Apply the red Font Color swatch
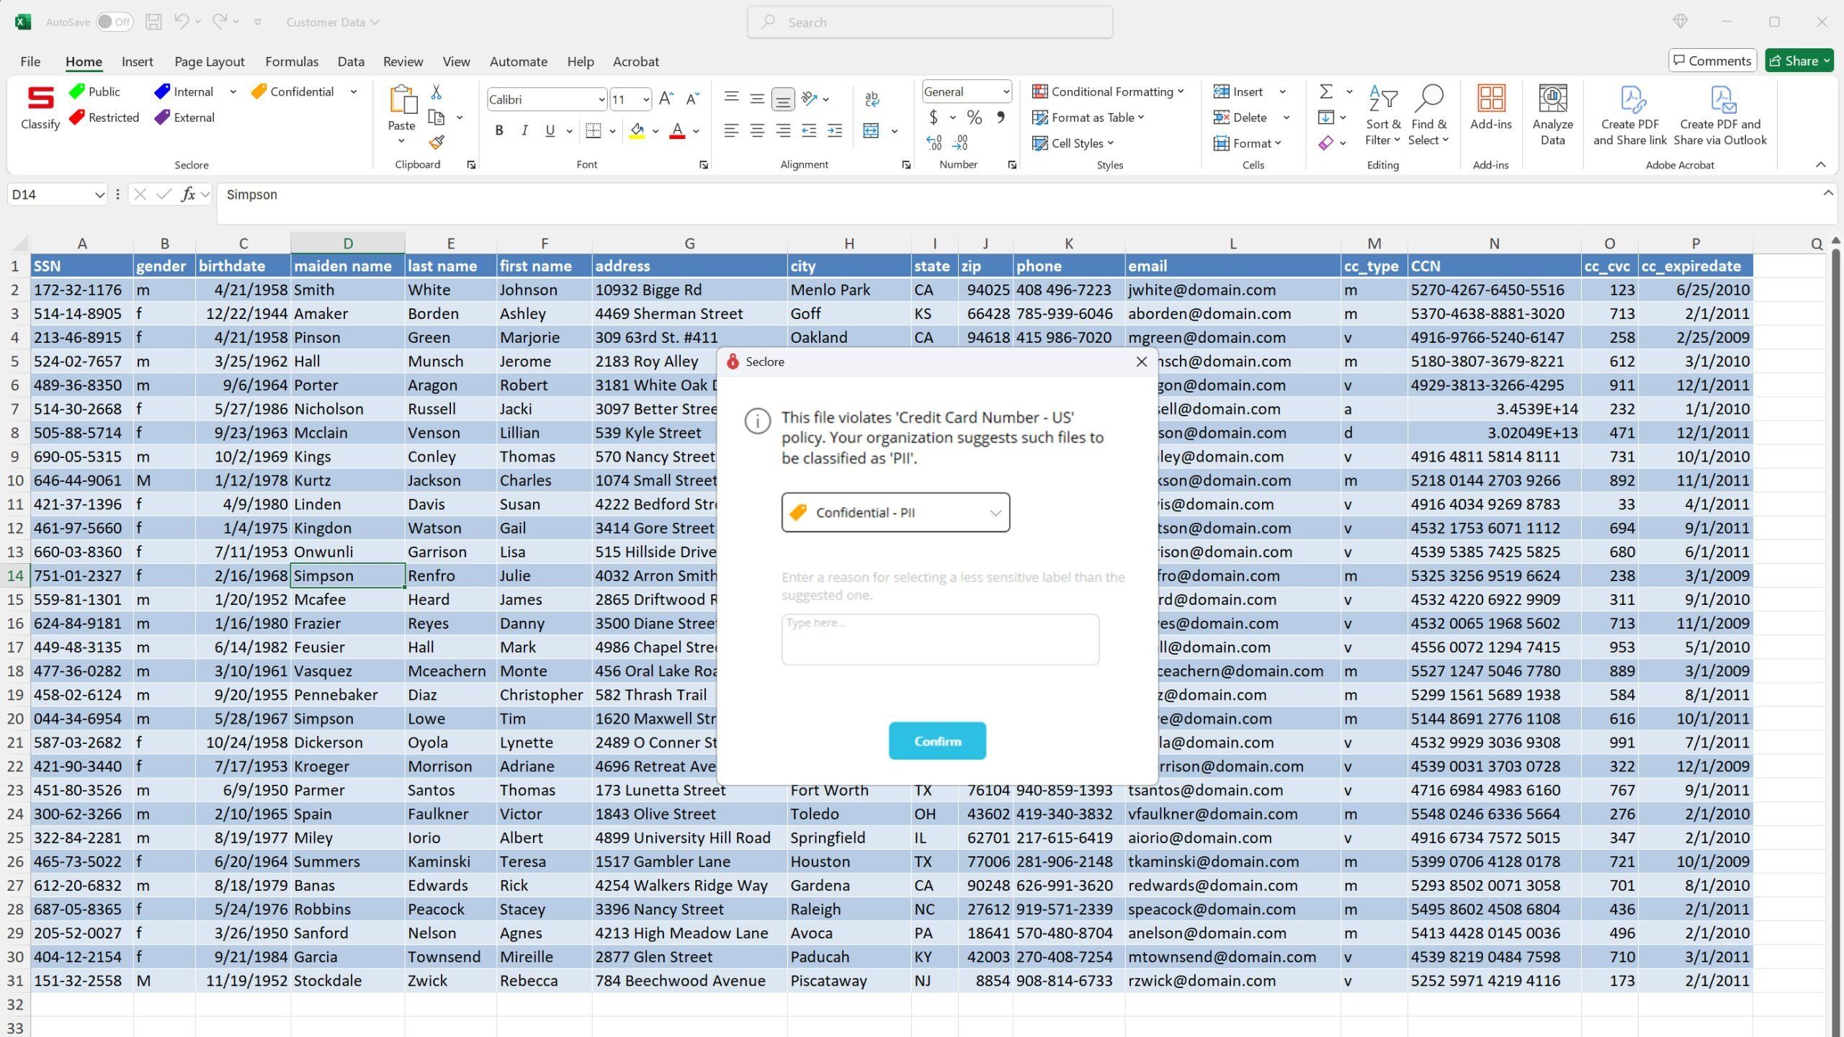Viewport: 1844px width, 1037px height. coord(677,130)
